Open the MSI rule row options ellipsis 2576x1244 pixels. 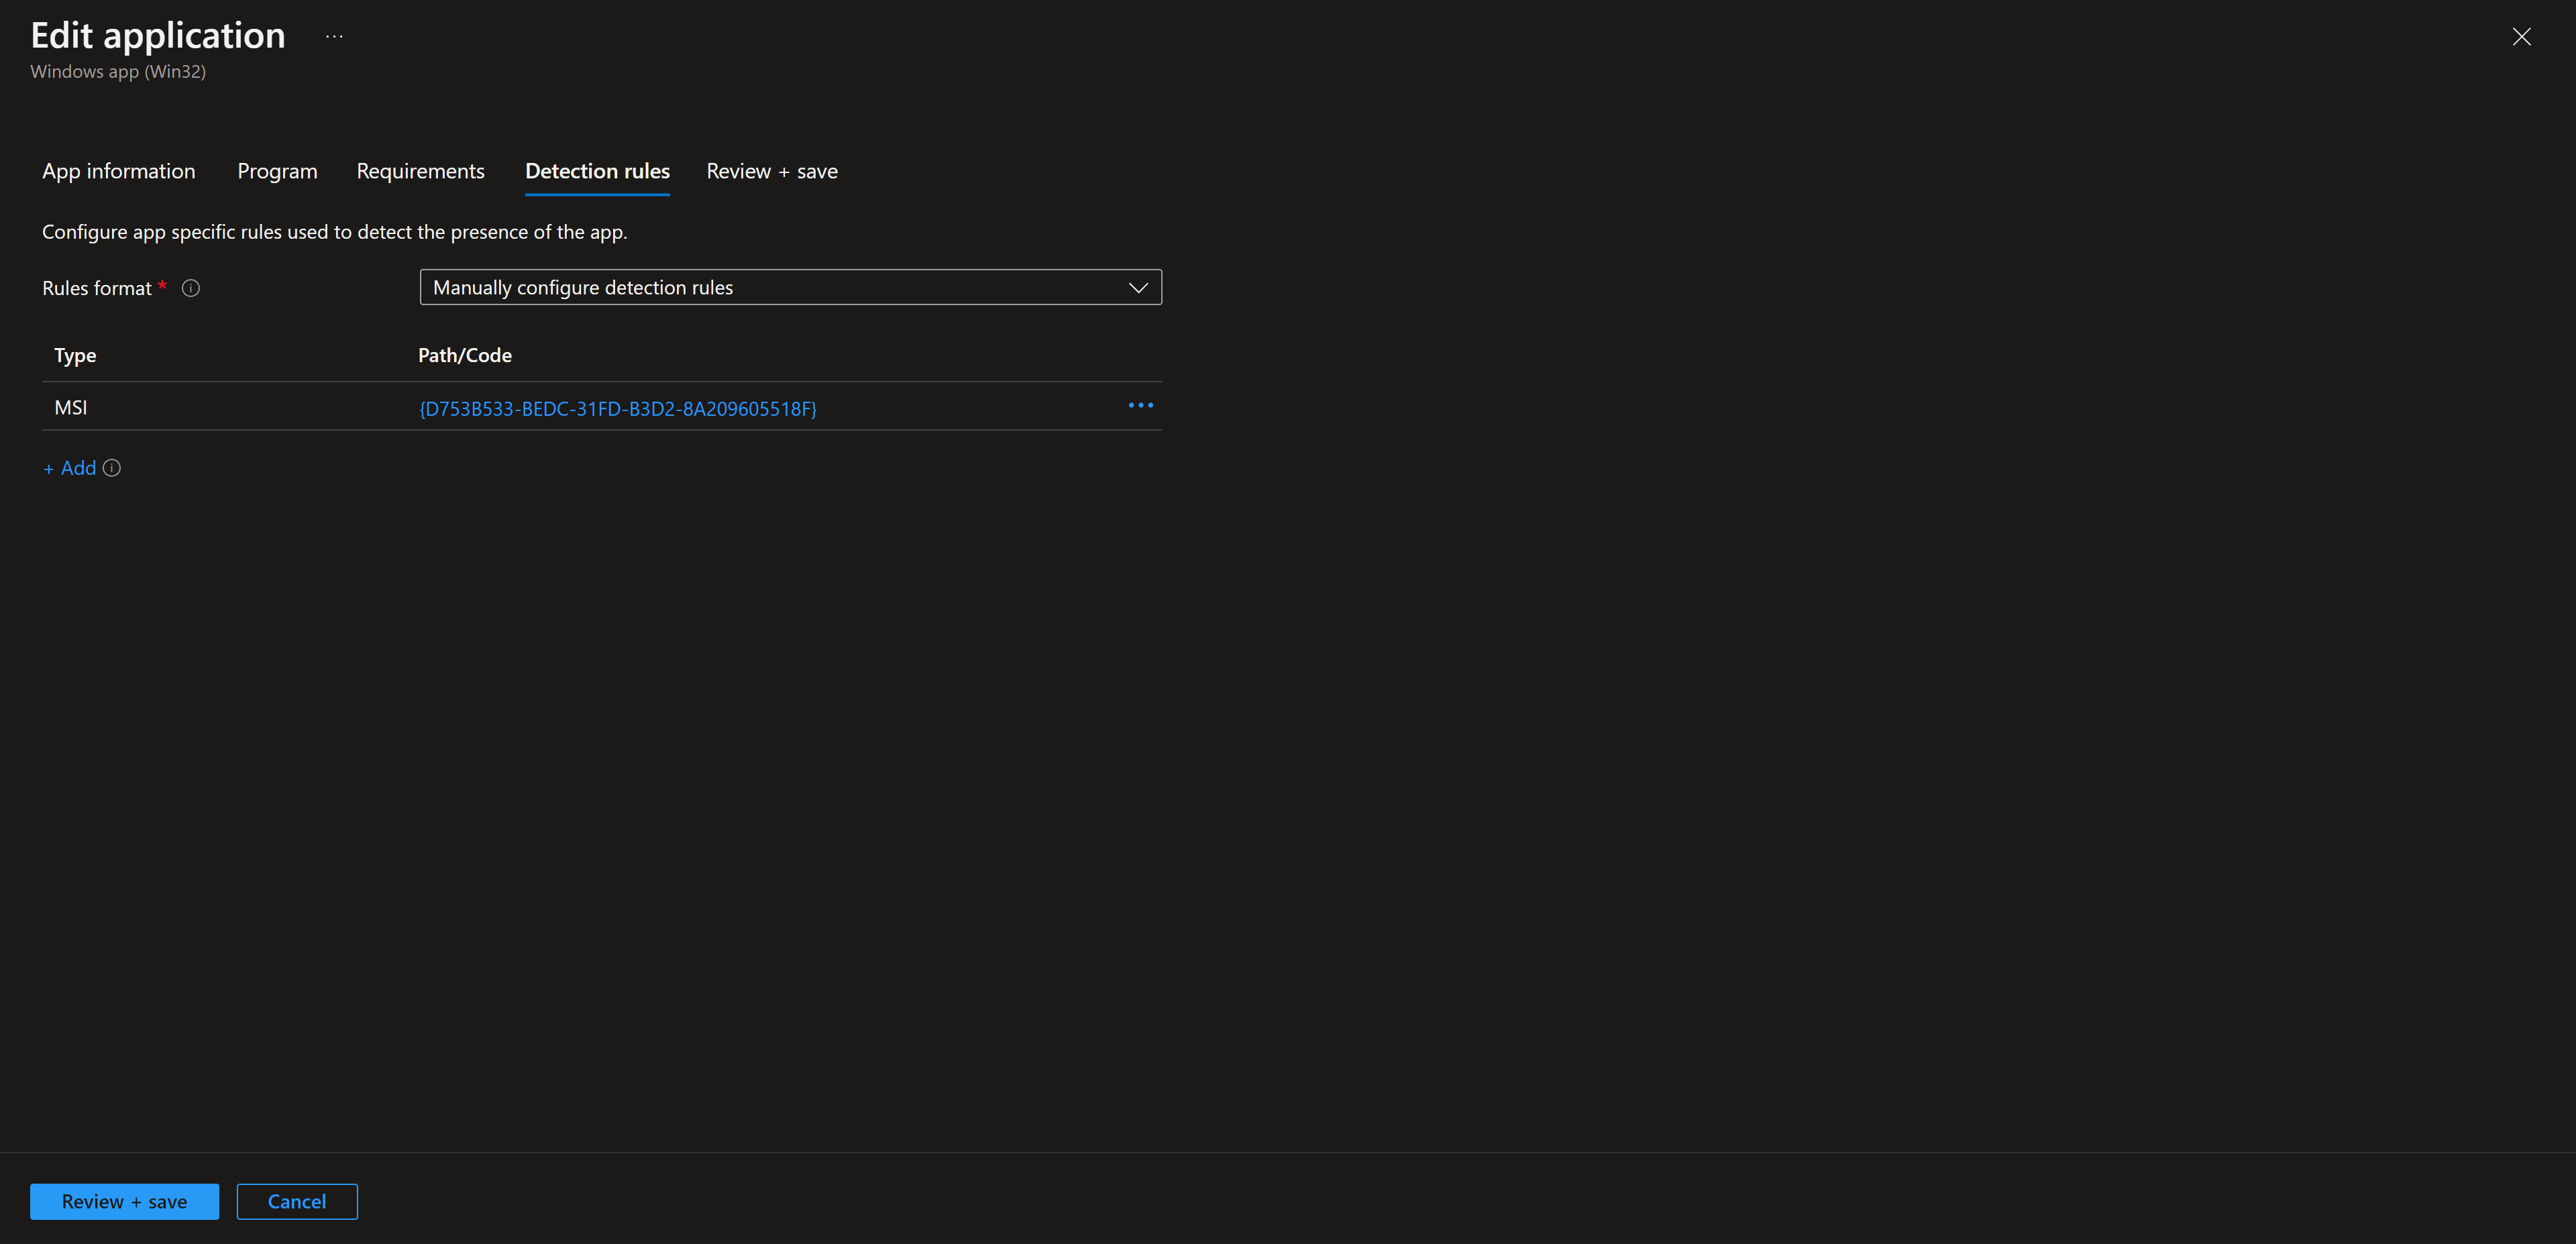click(x=1140, y=406)
